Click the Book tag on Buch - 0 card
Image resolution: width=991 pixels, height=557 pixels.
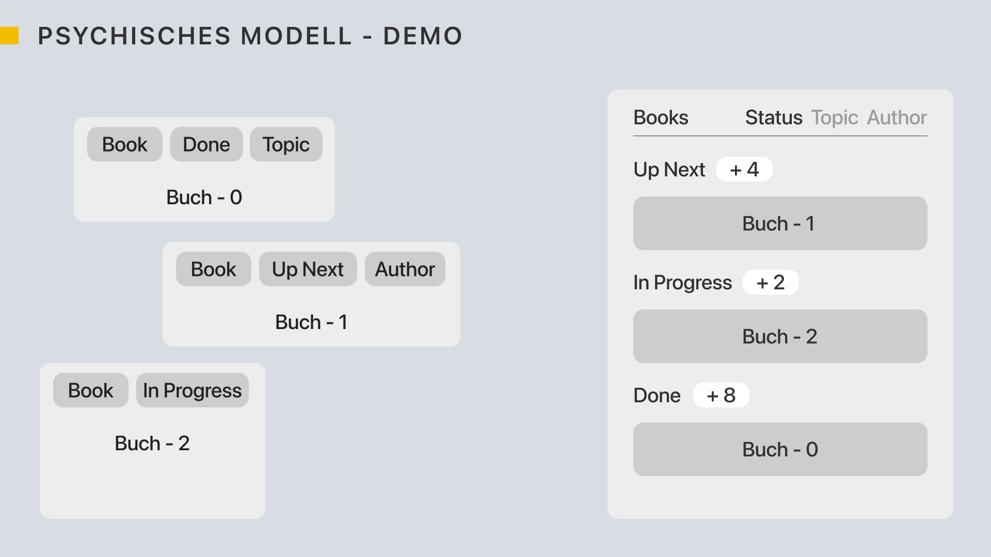(x=124, y=144)
